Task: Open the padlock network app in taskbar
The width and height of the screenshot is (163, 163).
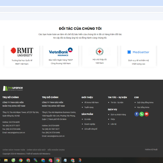Action: tap(36, 160)
